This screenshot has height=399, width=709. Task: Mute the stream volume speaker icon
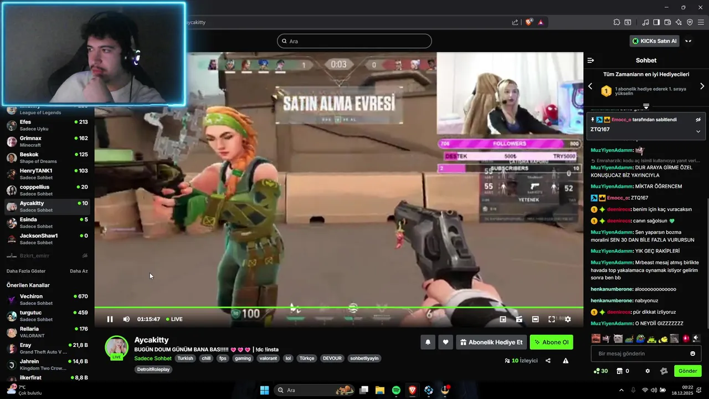[x=126, y=319]
